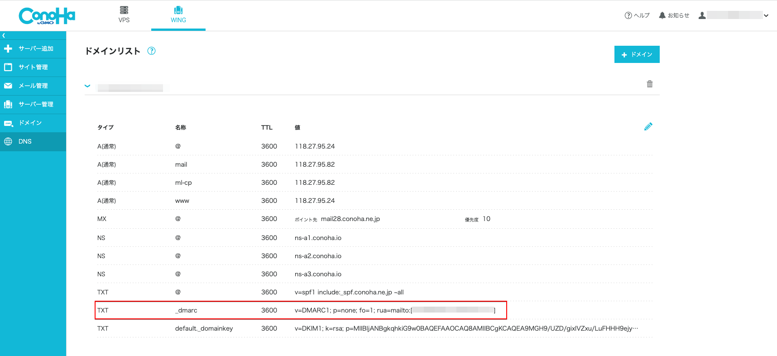Expand the account dropdown arrow
Image resolution: width=777 pixels, height=356 pixels.
[766, 15]
